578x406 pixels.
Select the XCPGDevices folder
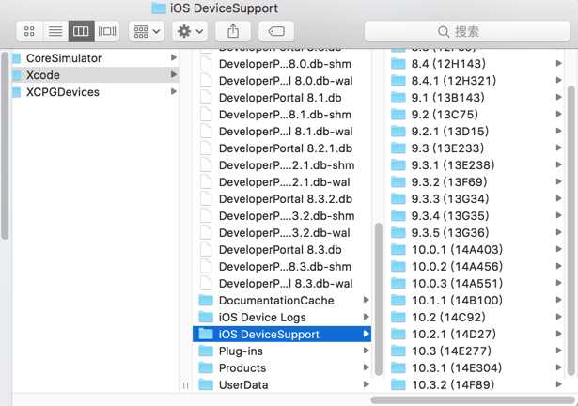pos(95,92)
